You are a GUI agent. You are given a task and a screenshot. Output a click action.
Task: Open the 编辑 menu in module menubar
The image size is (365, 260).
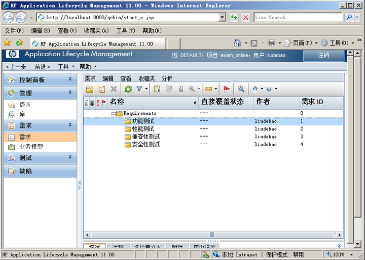point(108,78)
